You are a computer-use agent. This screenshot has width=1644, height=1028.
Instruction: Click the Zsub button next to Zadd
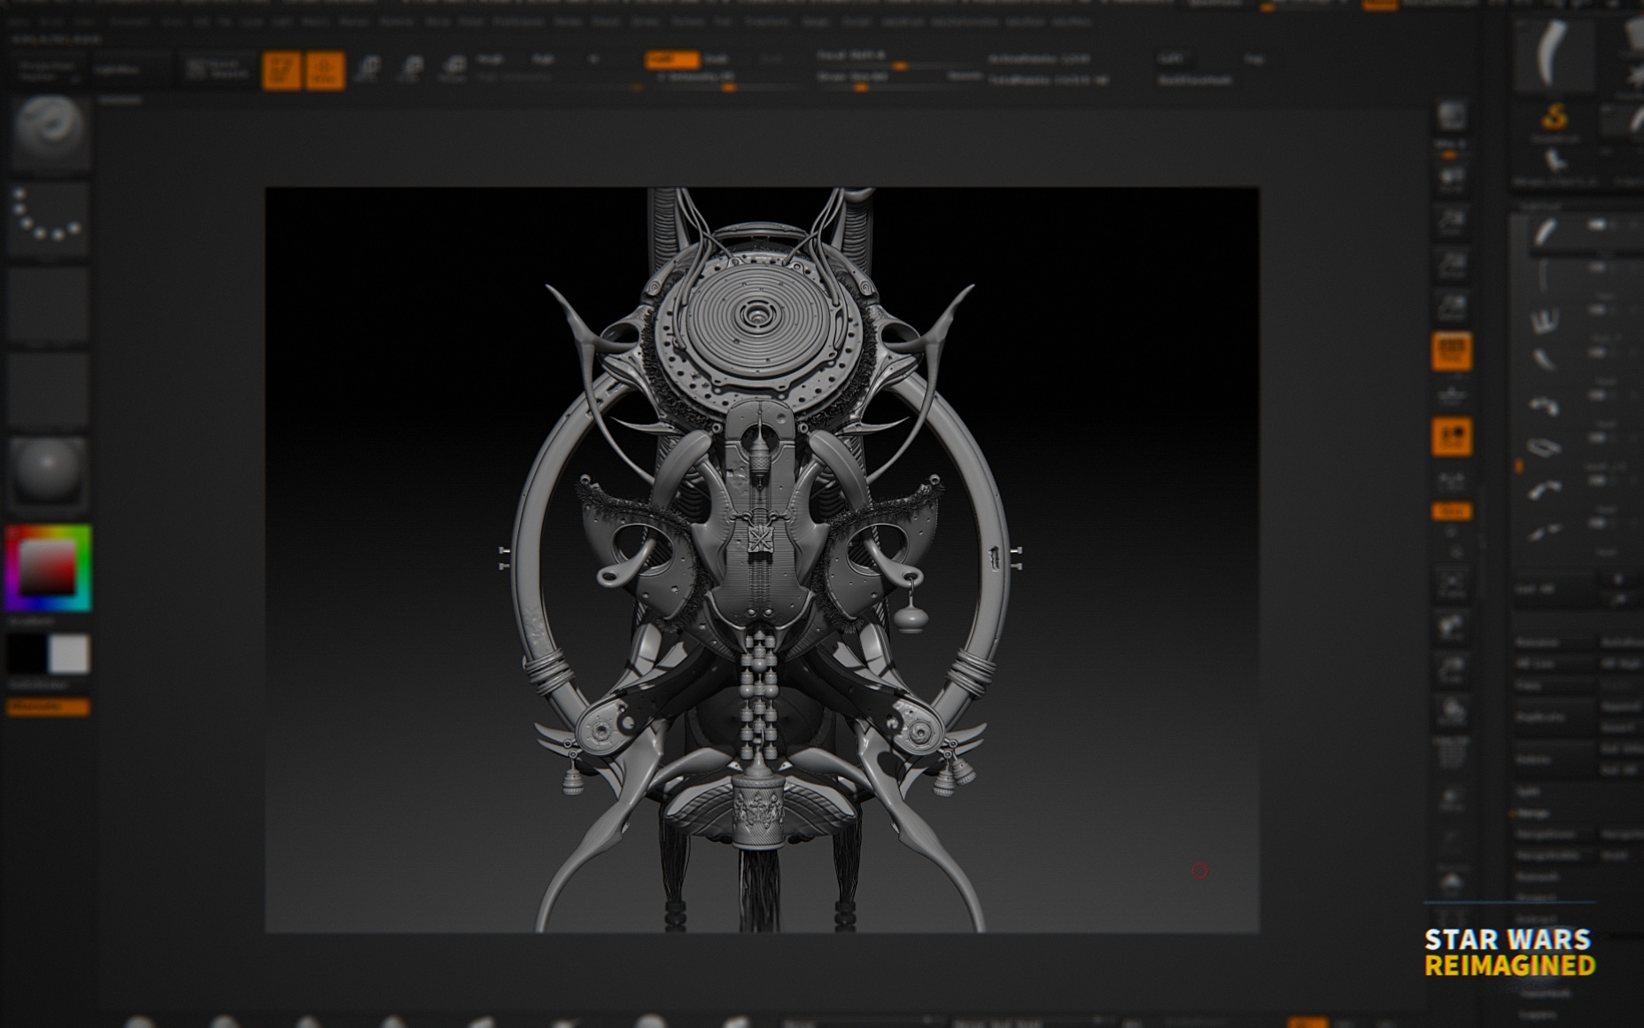[716, 59]
